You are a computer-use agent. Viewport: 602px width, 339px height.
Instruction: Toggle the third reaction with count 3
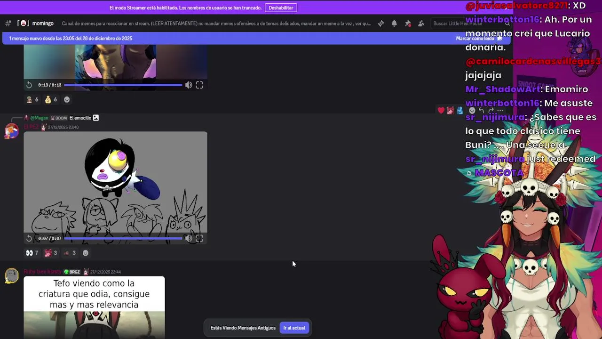pyautogui.click(x=70, y=253)
